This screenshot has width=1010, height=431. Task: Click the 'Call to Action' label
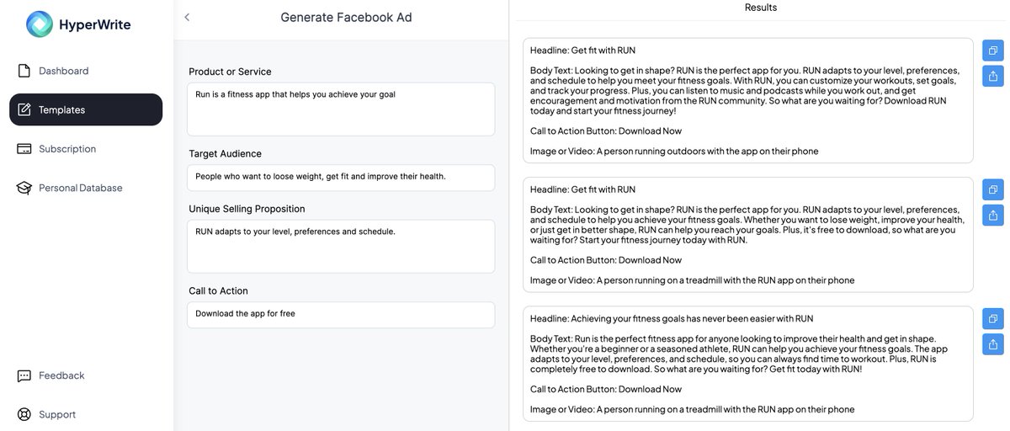point(218,291)
